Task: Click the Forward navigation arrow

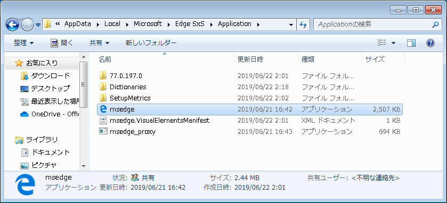Action: pos(28,24)
